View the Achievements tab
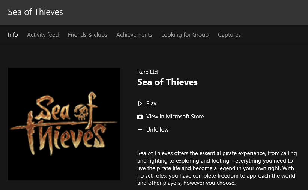Screen dimensions: 308x190 (134, 35)
